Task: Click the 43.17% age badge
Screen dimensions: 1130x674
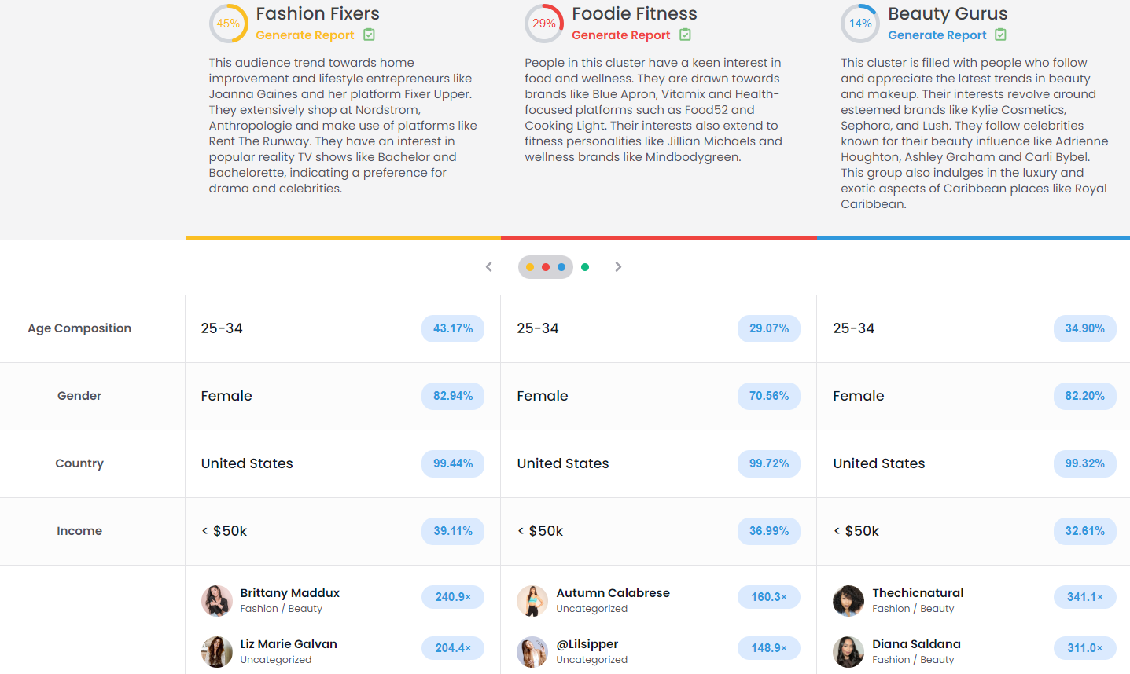Action: (453, 328)
